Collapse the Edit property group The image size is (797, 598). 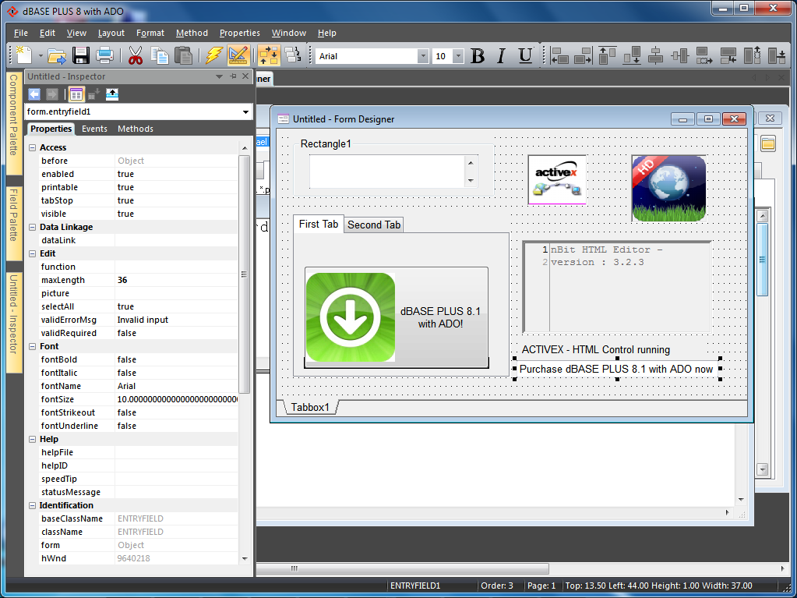pos(33,253)
